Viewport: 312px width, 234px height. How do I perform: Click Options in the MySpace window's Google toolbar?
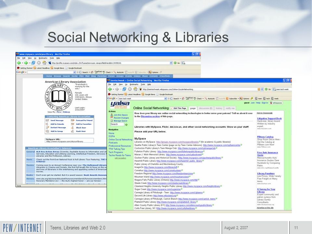154,72
